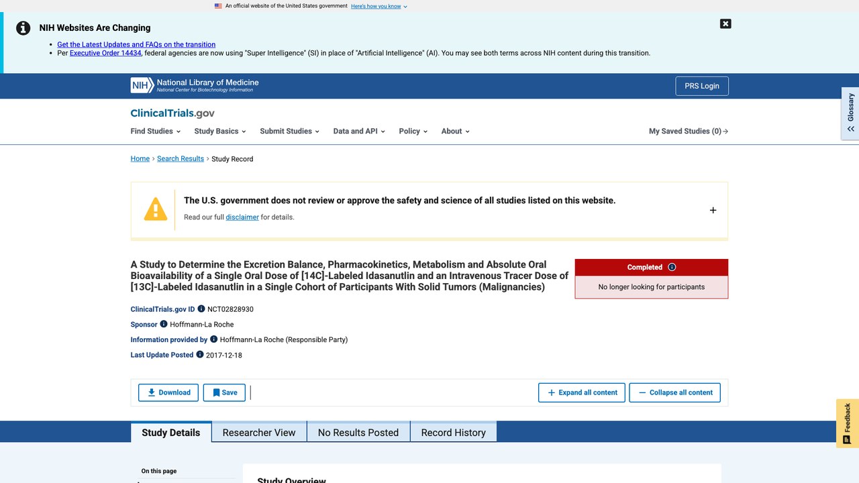Expand the Here's how you know disclosure
Image resolution: width=859 pixels, height=483 pixels.
(x=378, y=6)
